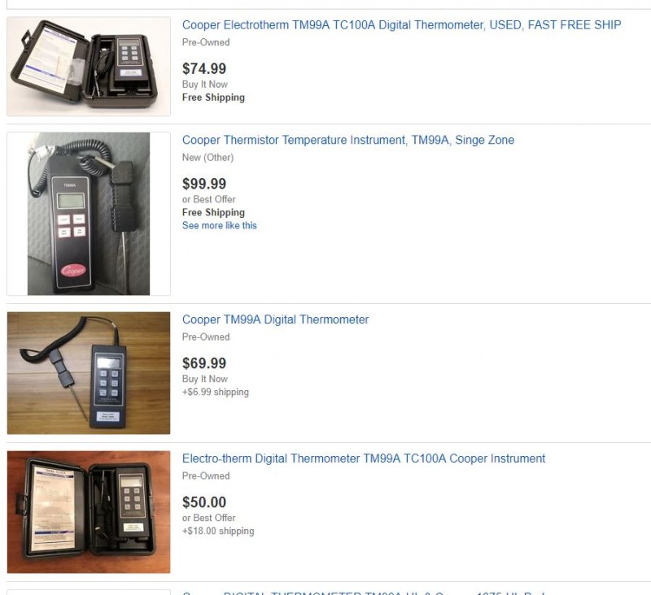Select the thermometer case on orange background thumbnail
This screenshot has height=595, width=651.
tap(89, 512)
